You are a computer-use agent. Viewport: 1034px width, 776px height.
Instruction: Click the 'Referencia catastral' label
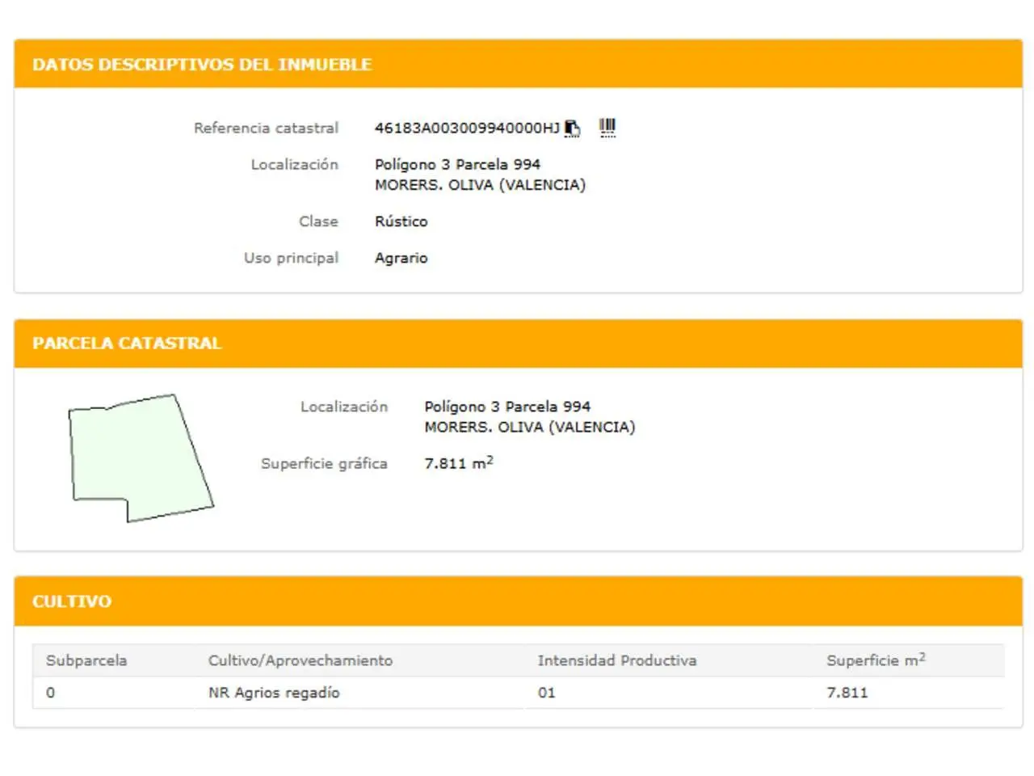(x=266, y=128)
